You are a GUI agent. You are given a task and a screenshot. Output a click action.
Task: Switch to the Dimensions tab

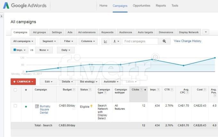click(x=166, y=32)
